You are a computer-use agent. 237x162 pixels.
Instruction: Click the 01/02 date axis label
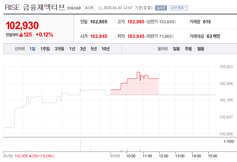click(8, 156)
